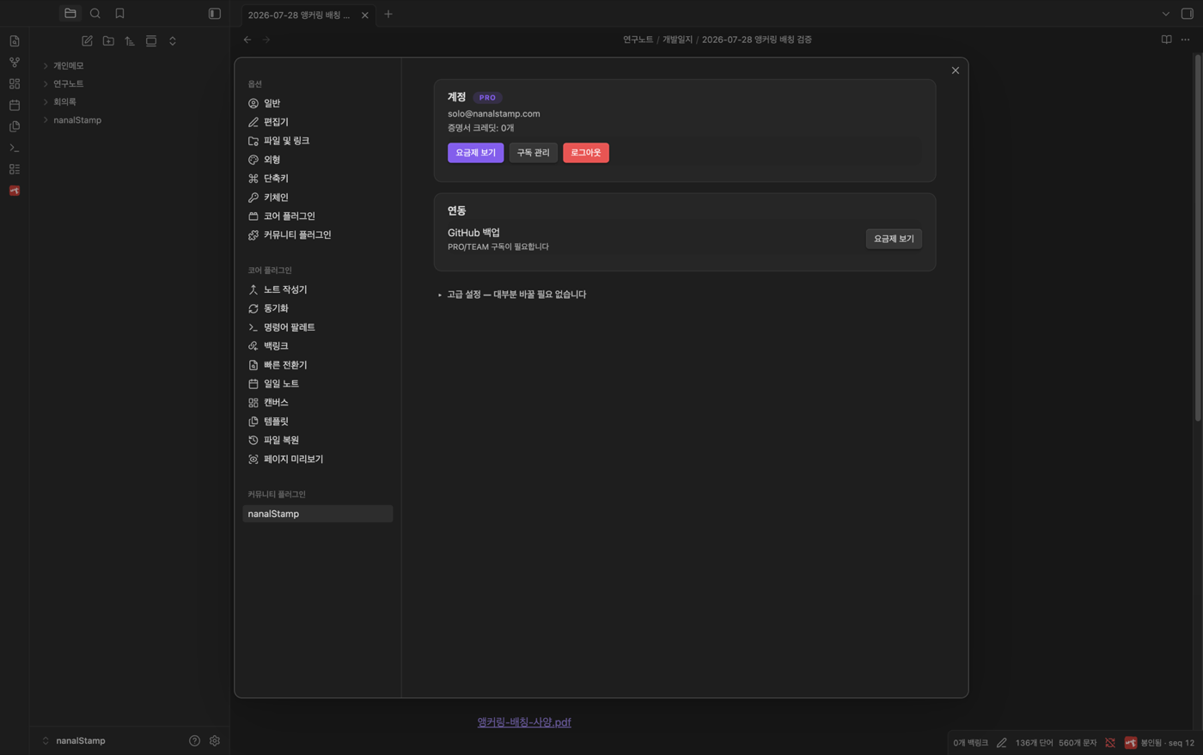Switch note to reading view
Image resolution: width=1203 pixels, height=755 pixels.
click(1166, 40)
